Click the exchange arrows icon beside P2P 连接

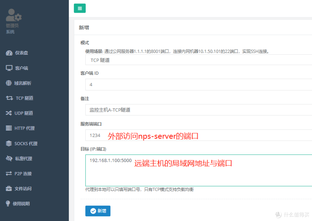pos(9,173)
